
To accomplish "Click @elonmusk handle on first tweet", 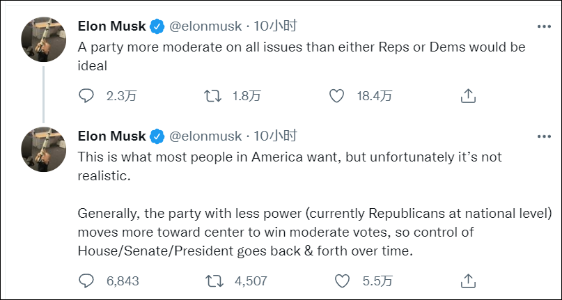I will [x=205, y=26].
